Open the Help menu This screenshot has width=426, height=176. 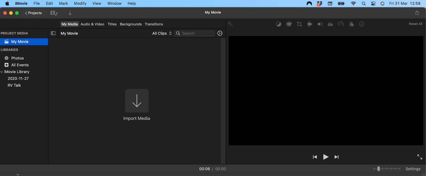(x=132, y=3)
